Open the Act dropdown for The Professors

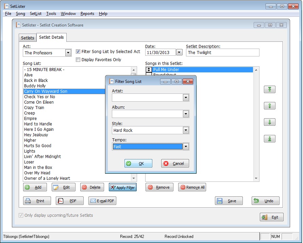pyautogui.click(x=68, y=53)
